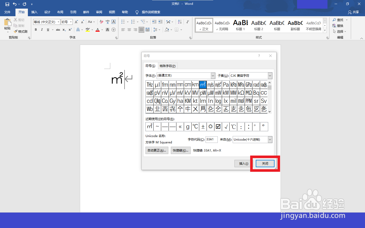Click the 快捷键(K) shortcut key button
365x228 pixels.
tap(180, 150)
